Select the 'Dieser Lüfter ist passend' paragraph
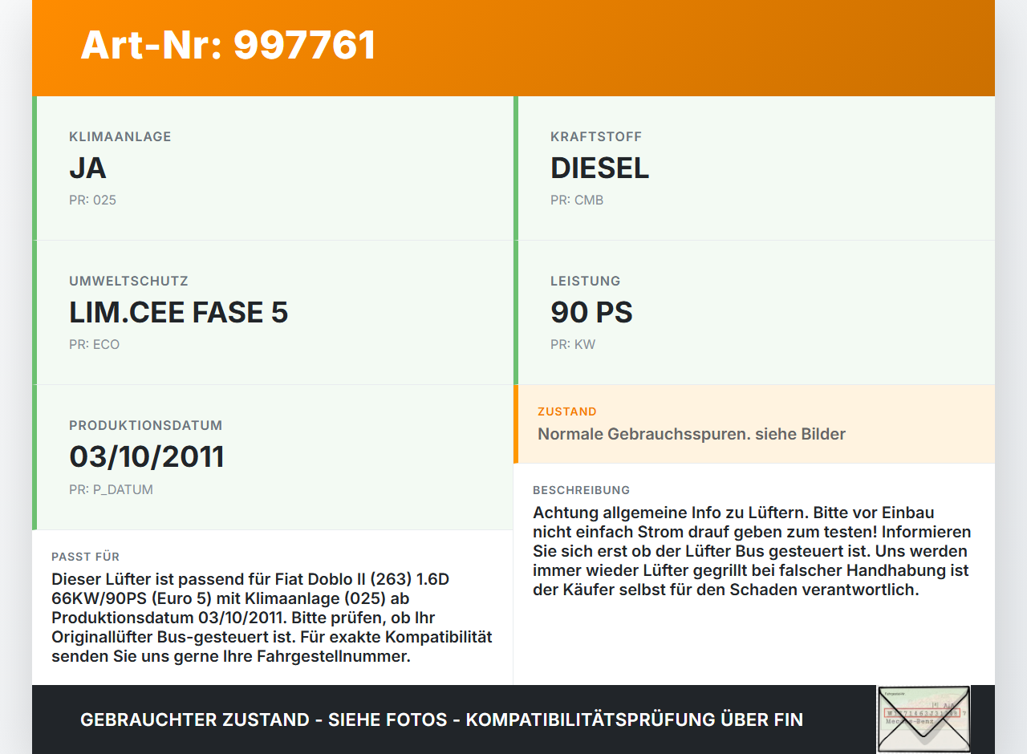The height and width of the screenshot is (754, 1027). pyautogui.click(x=272, y=618)
